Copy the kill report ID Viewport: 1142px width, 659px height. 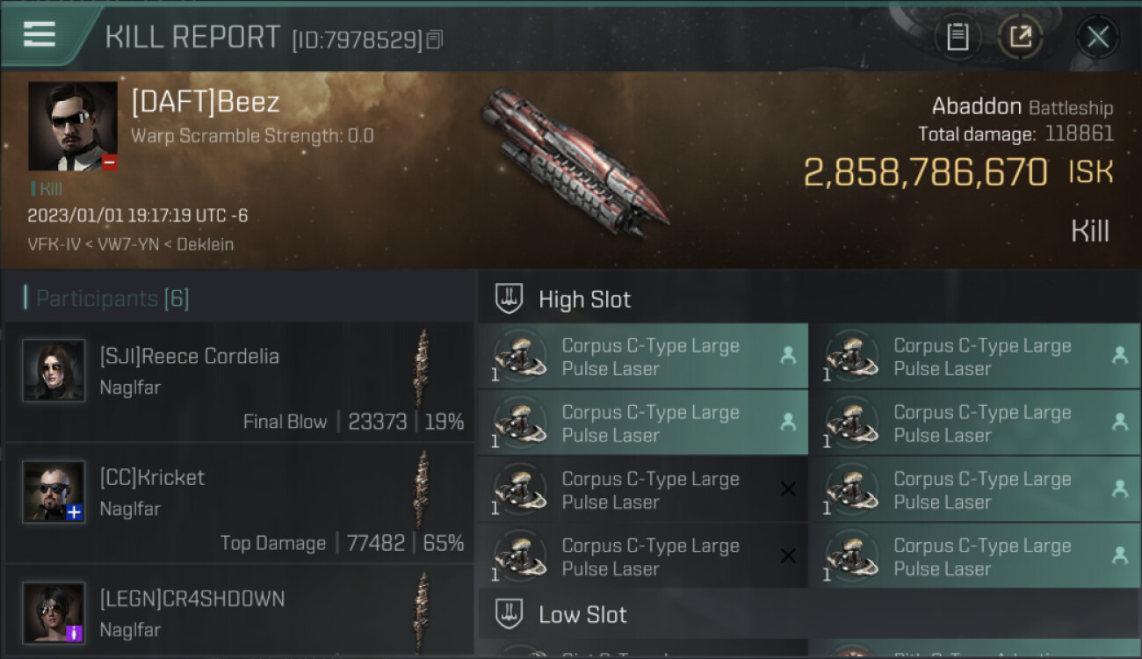435,40
